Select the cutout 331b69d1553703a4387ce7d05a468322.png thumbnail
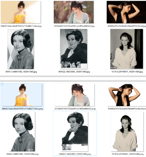This screenshot has width=146, height=157. click(74, 95)
